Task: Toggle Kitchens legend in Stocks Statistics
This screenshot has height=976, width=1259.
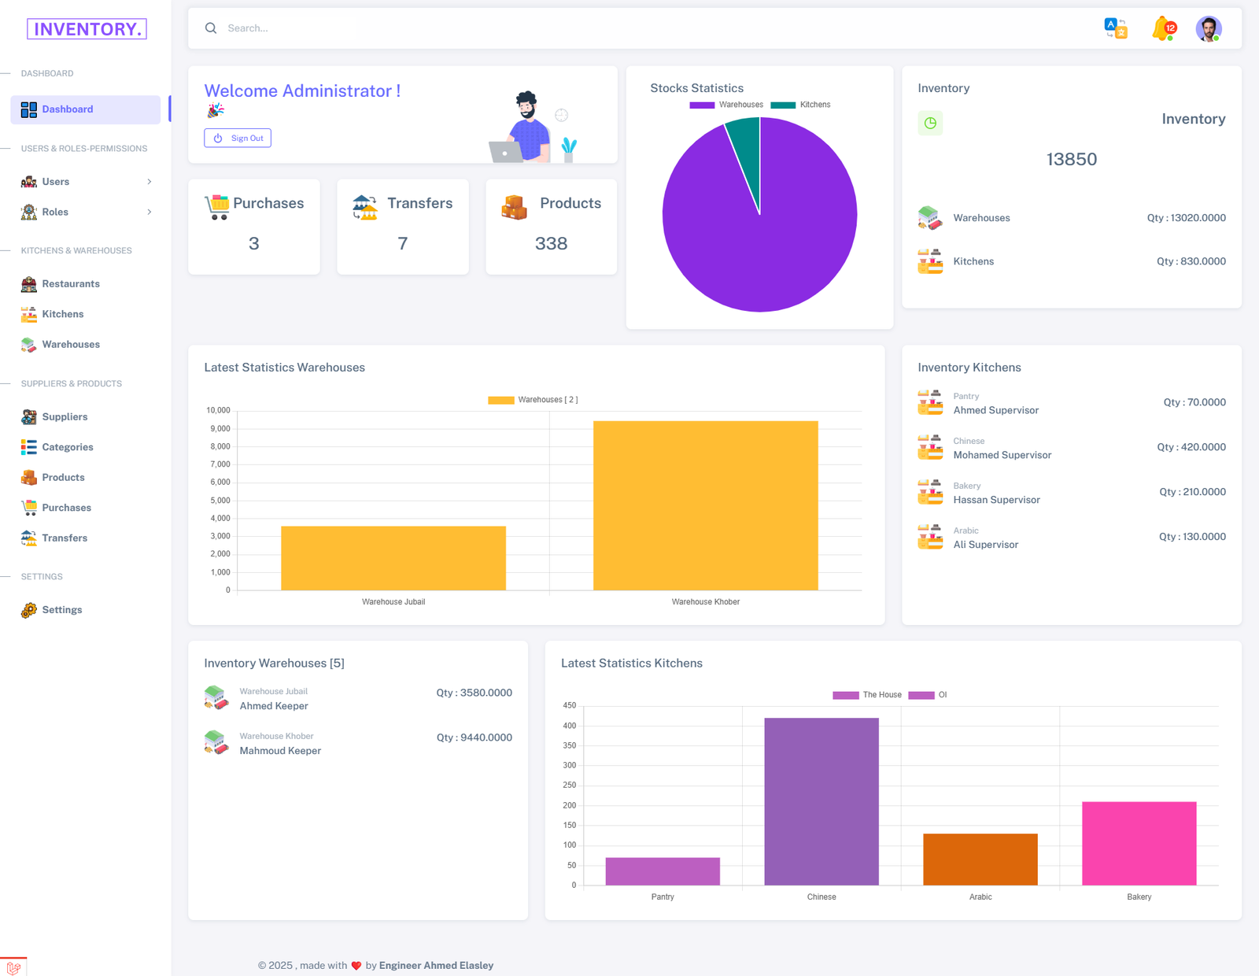Action: (x=800, y=105)
